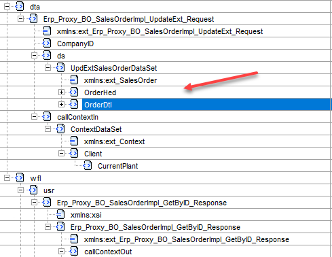Click the element icon beside OrderHed
This screenshot has height=257, width=332.
[x=74, y=92]
